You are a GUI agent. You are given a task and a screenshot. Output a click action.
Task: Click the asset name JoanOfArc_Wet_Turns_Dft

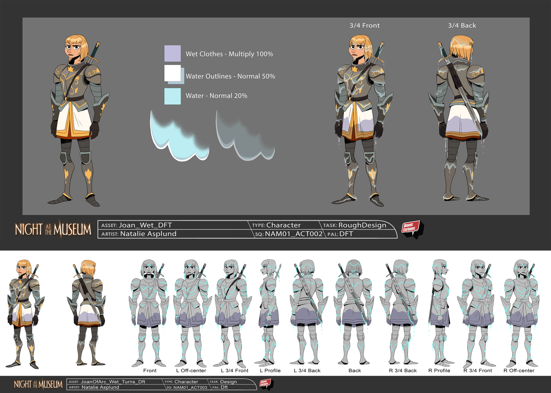coord(113,382)
